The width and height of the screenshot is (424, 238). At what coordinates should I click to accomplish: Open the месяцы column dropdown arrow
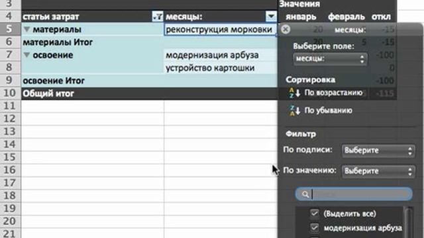point(271,17)
